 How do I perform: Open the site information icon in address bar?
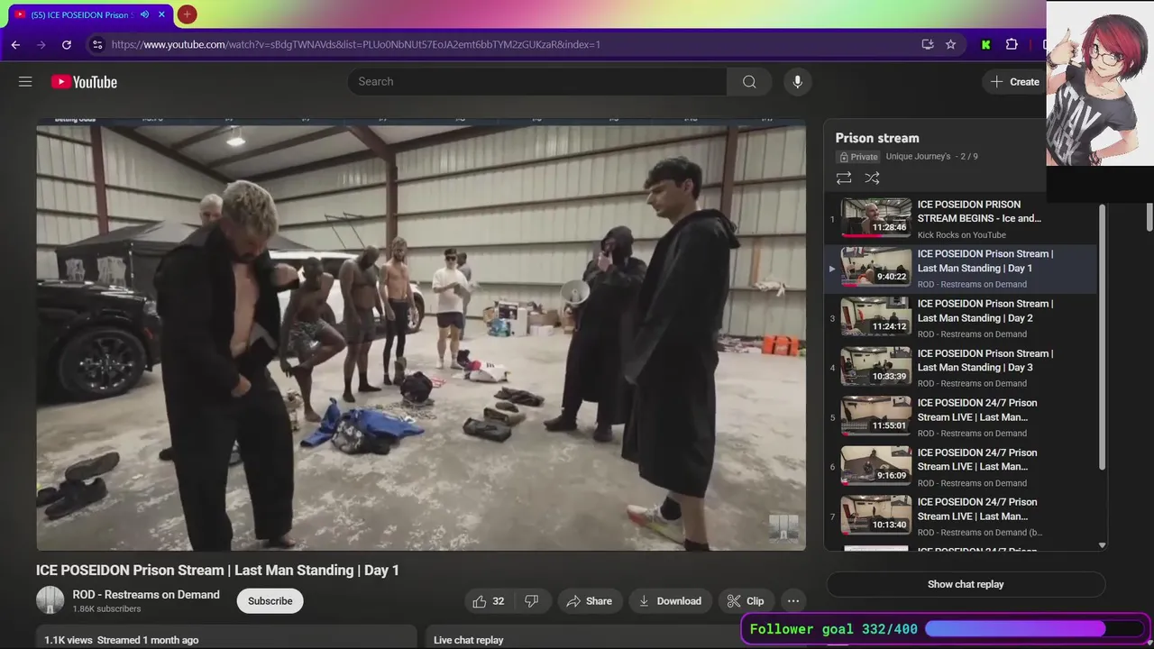tap(97, 44)
